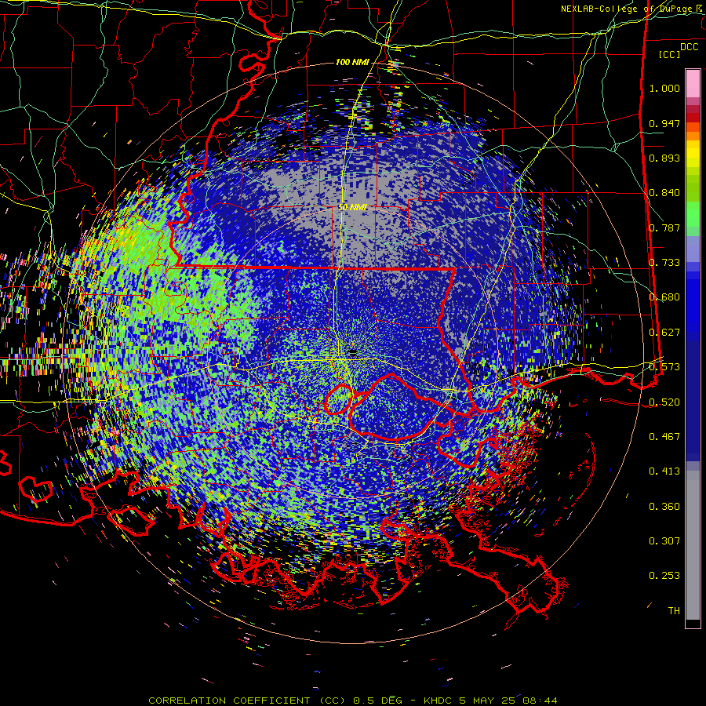The width and height of the screenshot is (706, 706).
Task: Pick the bright green color bar segment
Action: [x=693, y=214]
